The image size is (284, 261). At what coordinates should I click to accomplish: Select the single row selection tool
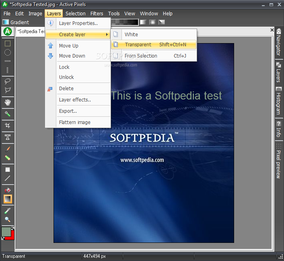pos(8,61)
